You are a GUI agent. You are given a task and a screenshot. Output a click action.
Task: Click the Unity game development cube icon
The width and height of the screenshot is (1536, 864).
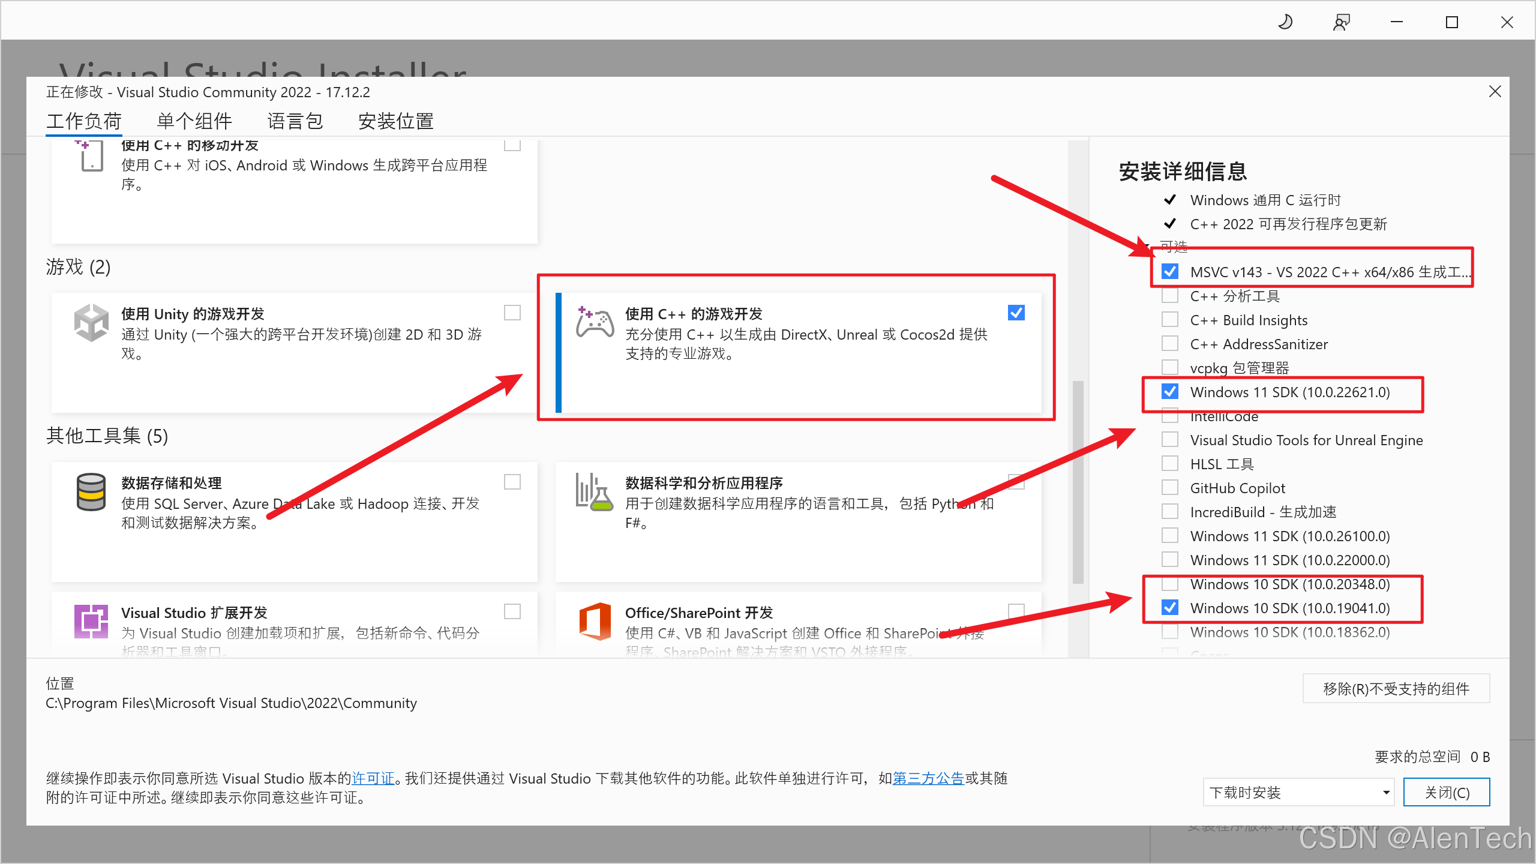pyautogui.click(x=91, y=323)
